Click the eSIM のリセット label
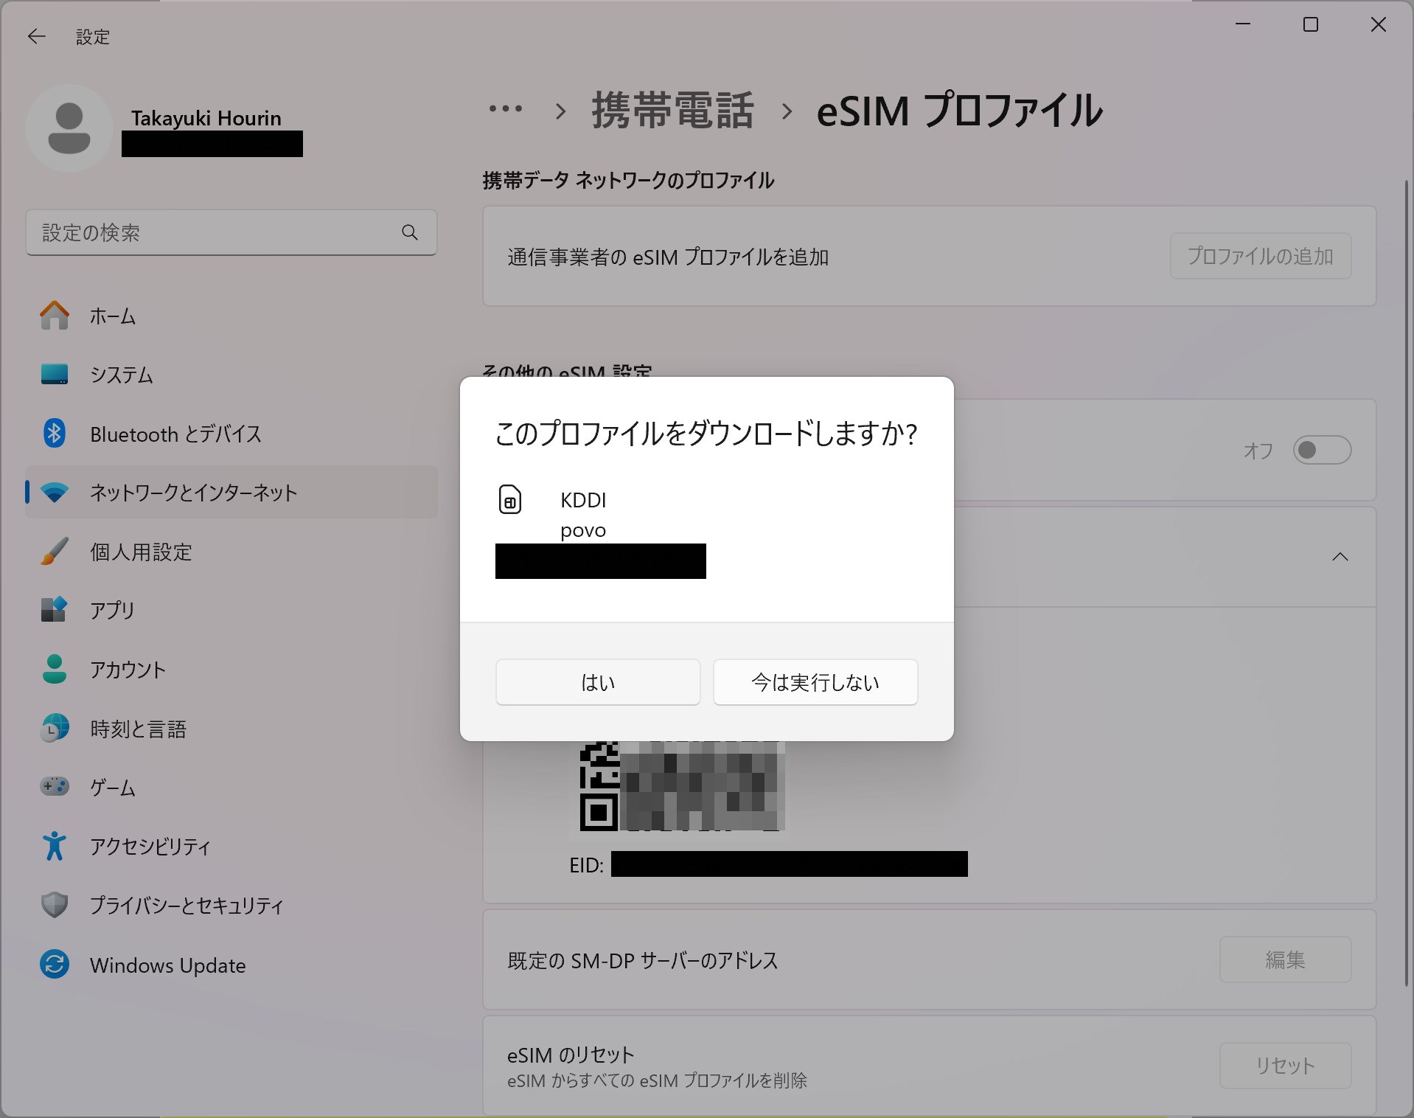Screen dimensions: 1414x1118 pos(571,1055)
